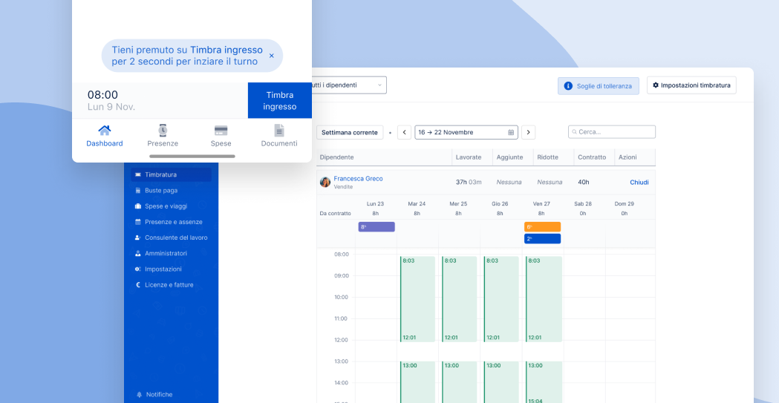Click the Notifiche bell icon

139,394
